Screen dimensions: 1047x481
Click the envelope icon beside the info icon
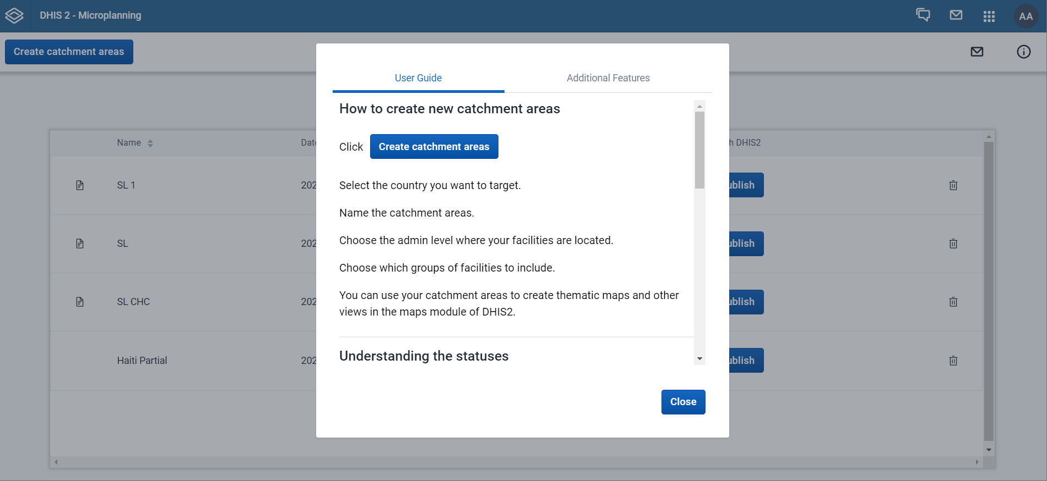pos(977,52)
